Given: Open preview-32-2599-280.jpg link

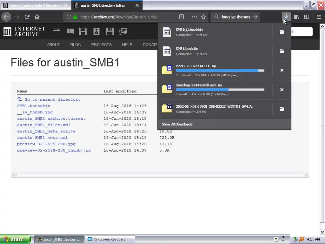Looking at the screenshot, I should [x=46, y=144].
